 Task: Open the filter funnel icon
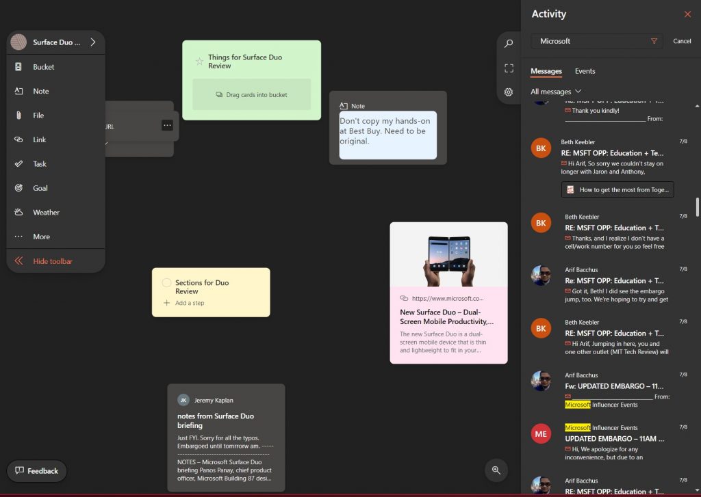654,41
